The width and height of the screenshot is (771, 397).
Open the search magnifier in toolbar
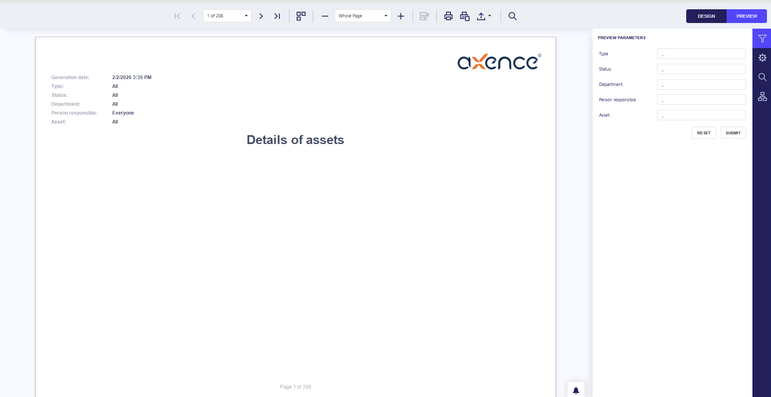pos(513,16)
